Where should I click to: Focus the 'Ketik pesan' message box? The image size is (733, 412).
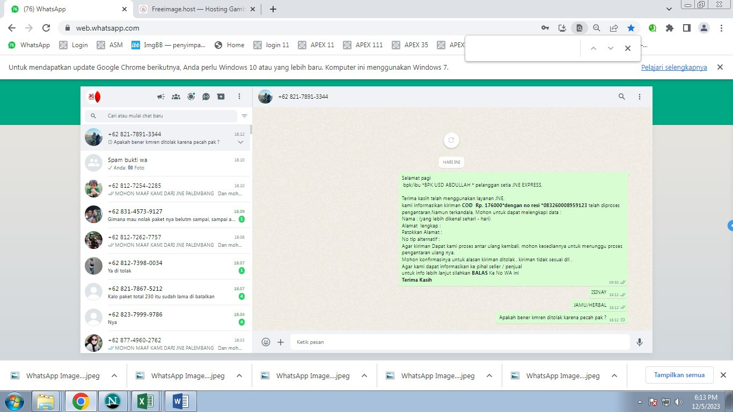(460, 342)
